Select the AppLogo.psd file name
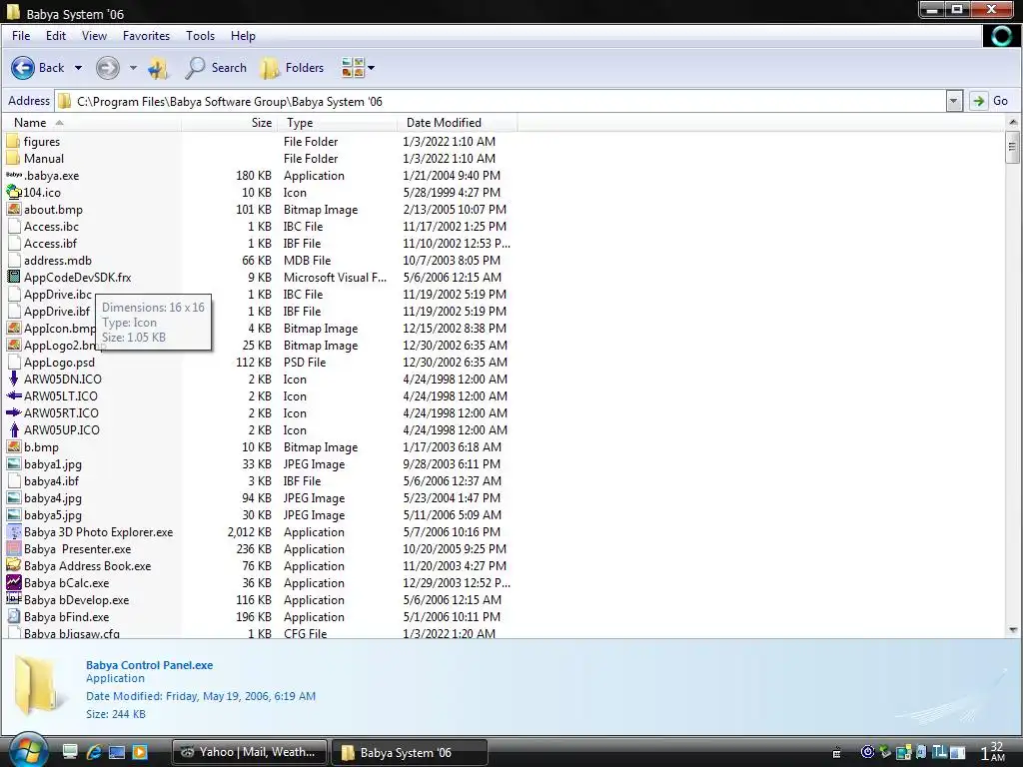 (x=59, y=362)
